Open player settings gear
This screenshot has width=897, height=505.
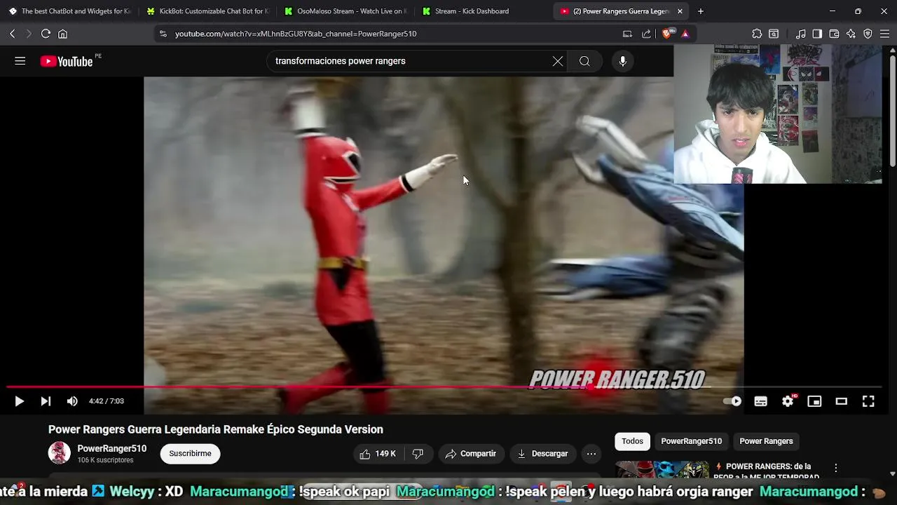(788, 401)
